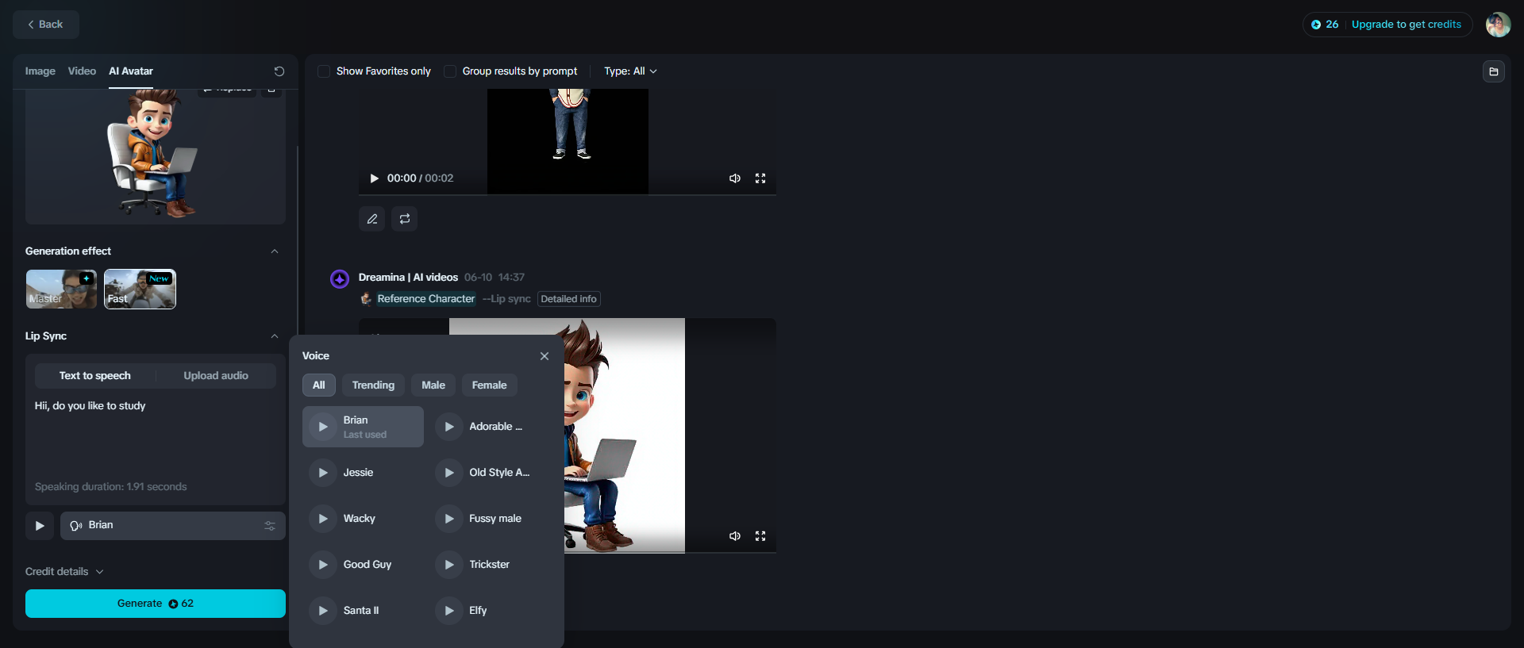Image resolution: width=1524 pixels, height=648 pixels.
Task: Select the Text to speech option
Action: point(95,376)
